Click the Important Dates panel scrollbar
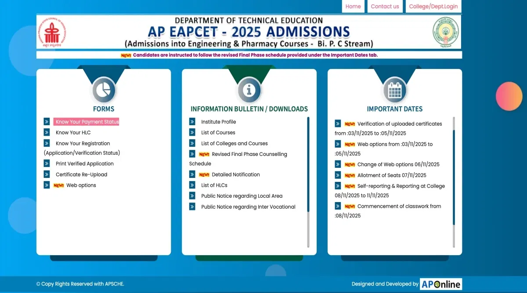The height and width of the screenshot is (293, 527). 454,176
